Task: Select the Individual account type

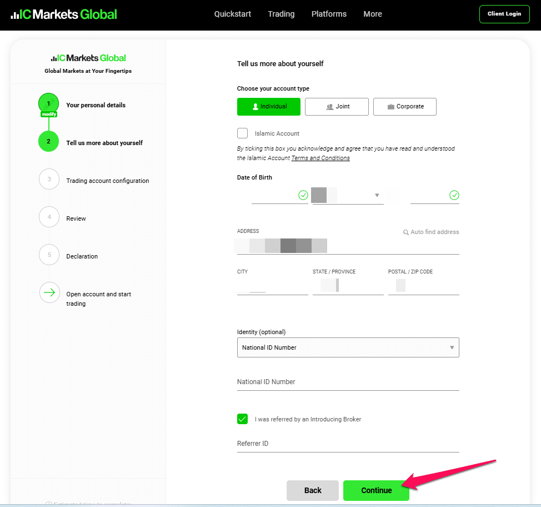Action: (269, 106)
